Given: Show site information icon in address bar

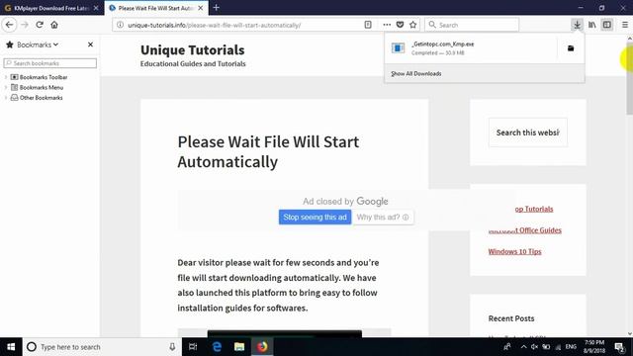Looking at the screenshot, I should coord(120,25).
